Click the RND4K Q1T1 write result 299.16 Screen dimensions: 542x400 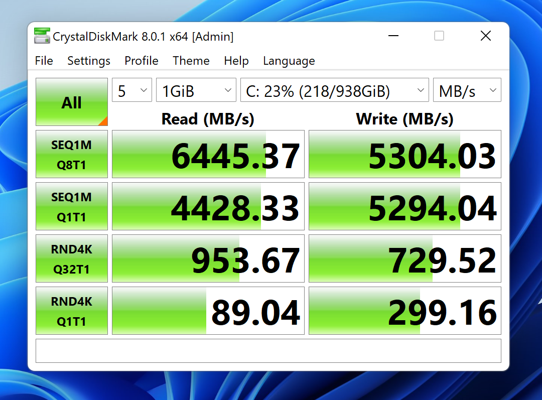tap(405, 311)
